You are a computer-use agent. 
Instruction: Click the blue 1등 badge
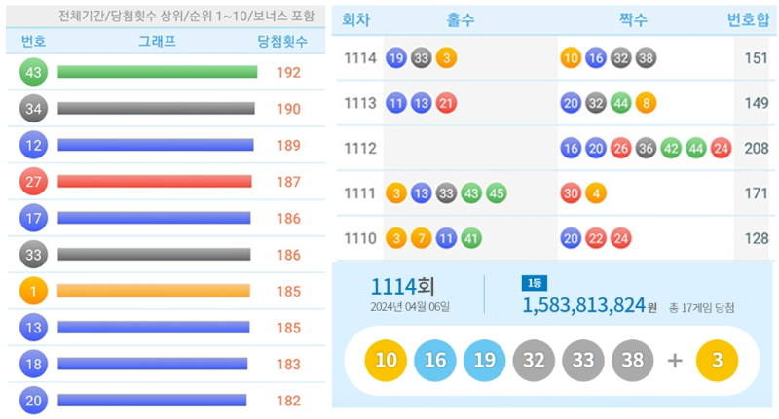[x=534, y=283]
